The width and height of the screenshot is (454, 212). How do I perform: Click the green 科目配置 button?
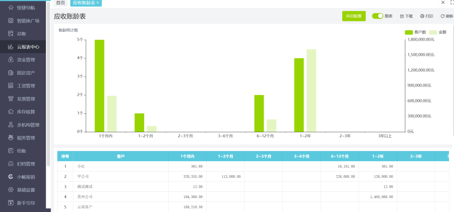pos(354,16)
